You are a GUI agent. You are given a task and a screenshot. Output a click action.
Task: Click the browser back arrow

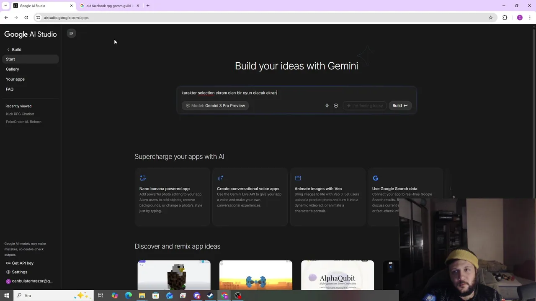tap(6, 18)
